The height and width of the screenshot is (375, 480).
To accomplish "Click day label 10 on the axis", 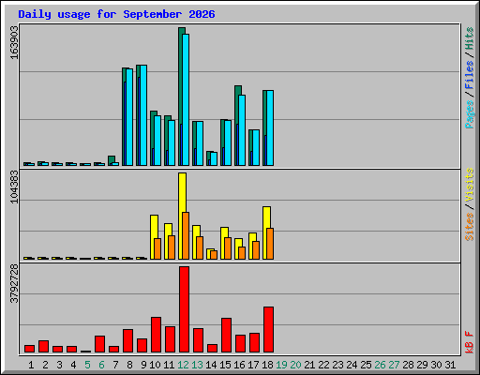I will 155,365.
